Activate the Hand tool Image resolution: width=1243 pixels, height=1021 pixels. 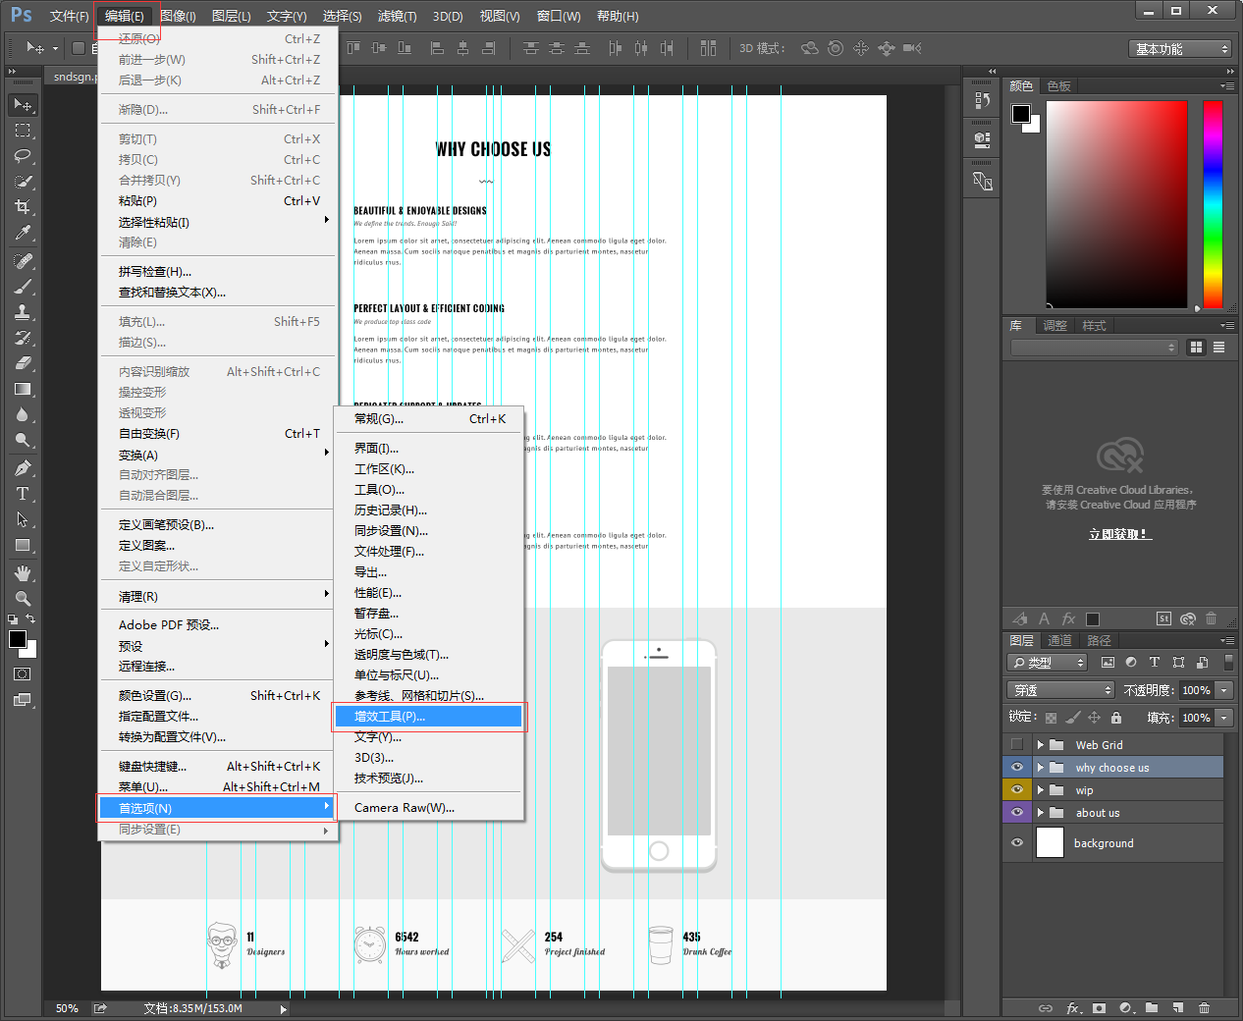tap(23, 572)
